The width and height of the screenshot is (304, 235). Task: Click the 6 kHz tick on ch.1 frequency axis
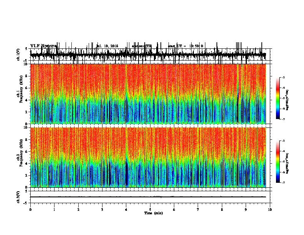click(26, 88)
